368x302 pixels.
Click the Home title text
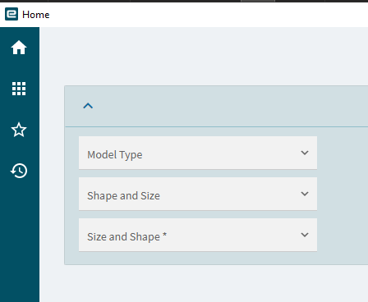pos(36,15)
